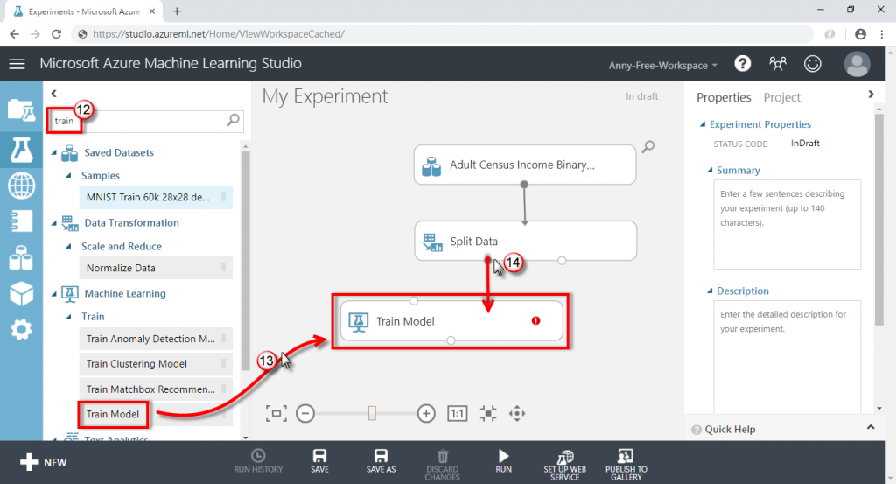Open the Notebooks sidebar icon
The width and height of the screenshot is (896, 484).
click(x=21, y=221)
